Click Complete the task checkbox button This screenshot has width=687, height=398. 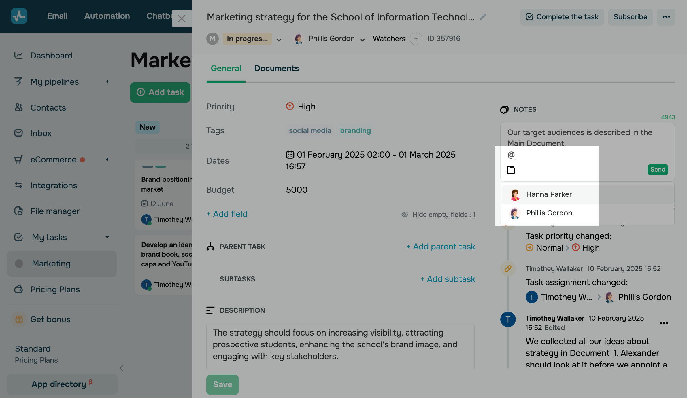click(x=562, y=17)
